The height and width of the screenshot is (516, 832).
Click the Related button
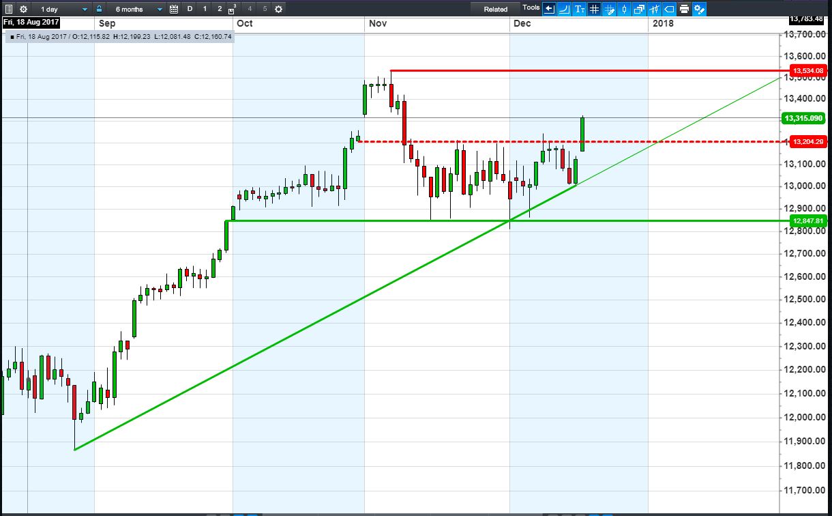(x=496, y=9)
